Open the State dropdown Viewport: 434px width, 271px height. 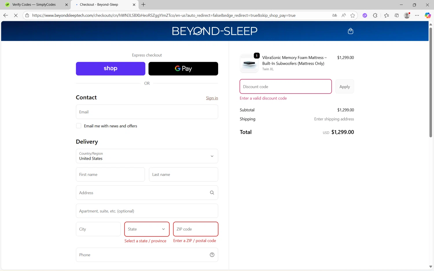click(147, 229)
